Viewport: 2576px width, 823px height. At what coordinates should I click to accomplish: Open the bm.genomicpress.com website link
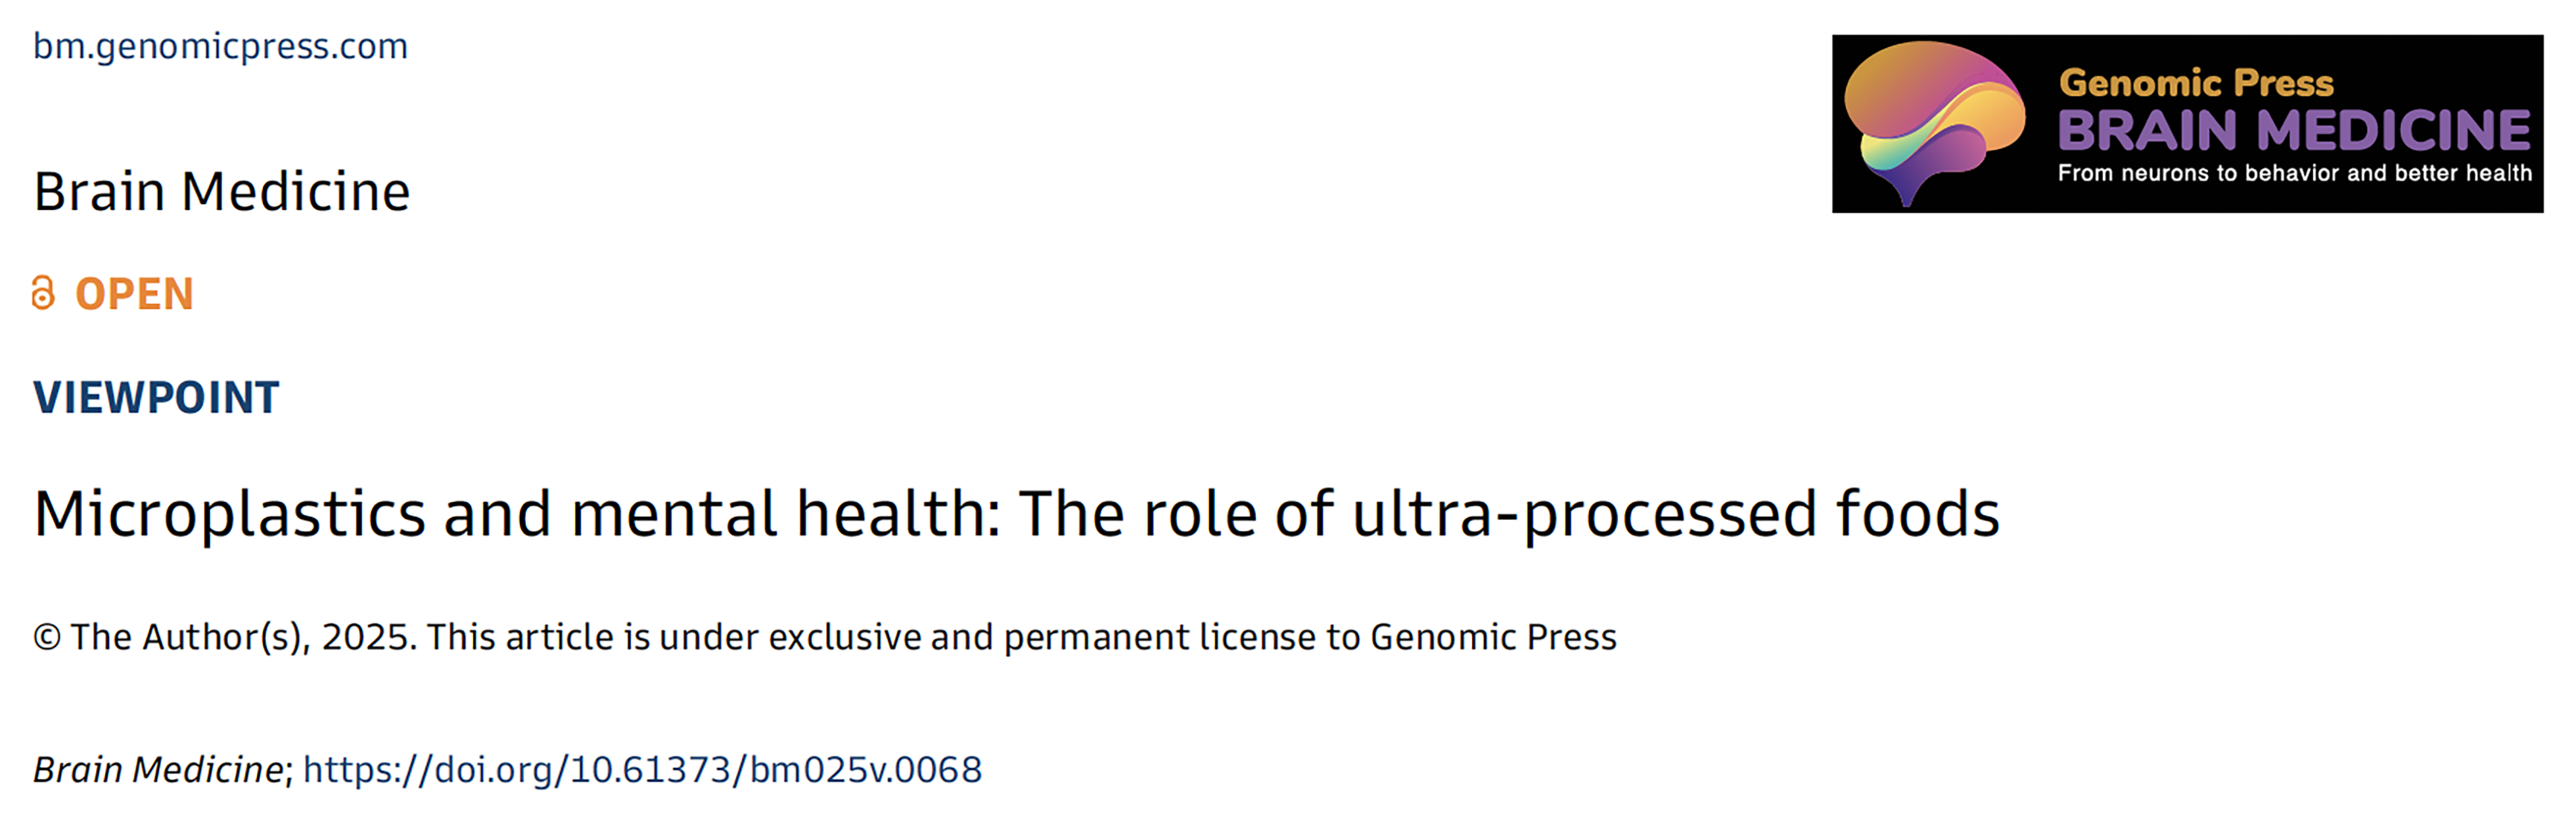[x=220, y=47]
